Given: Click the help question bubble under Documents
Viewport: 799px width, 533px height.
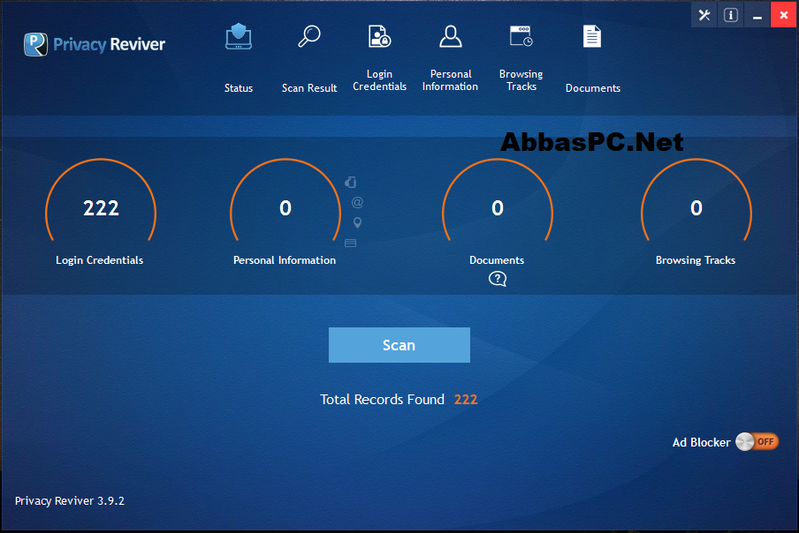Looking at the screenshot, I should click(498, 279).
